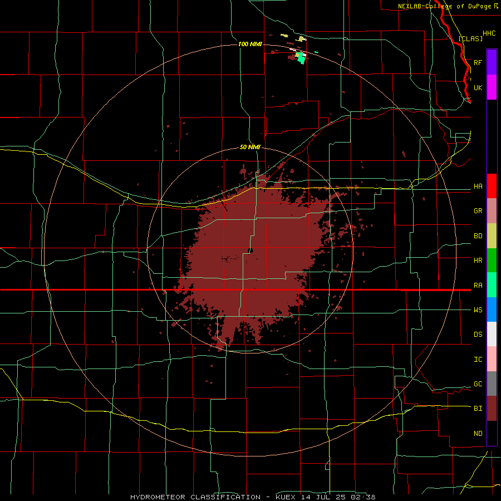Click the HA legend label
This screenshot has height=501, width=501.
click(x=478, y=186)
